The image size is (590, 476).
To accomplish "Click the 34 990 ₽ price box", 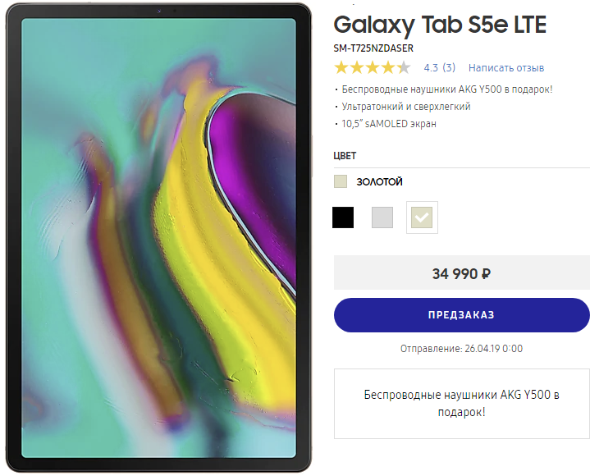I will pos(462,272).
